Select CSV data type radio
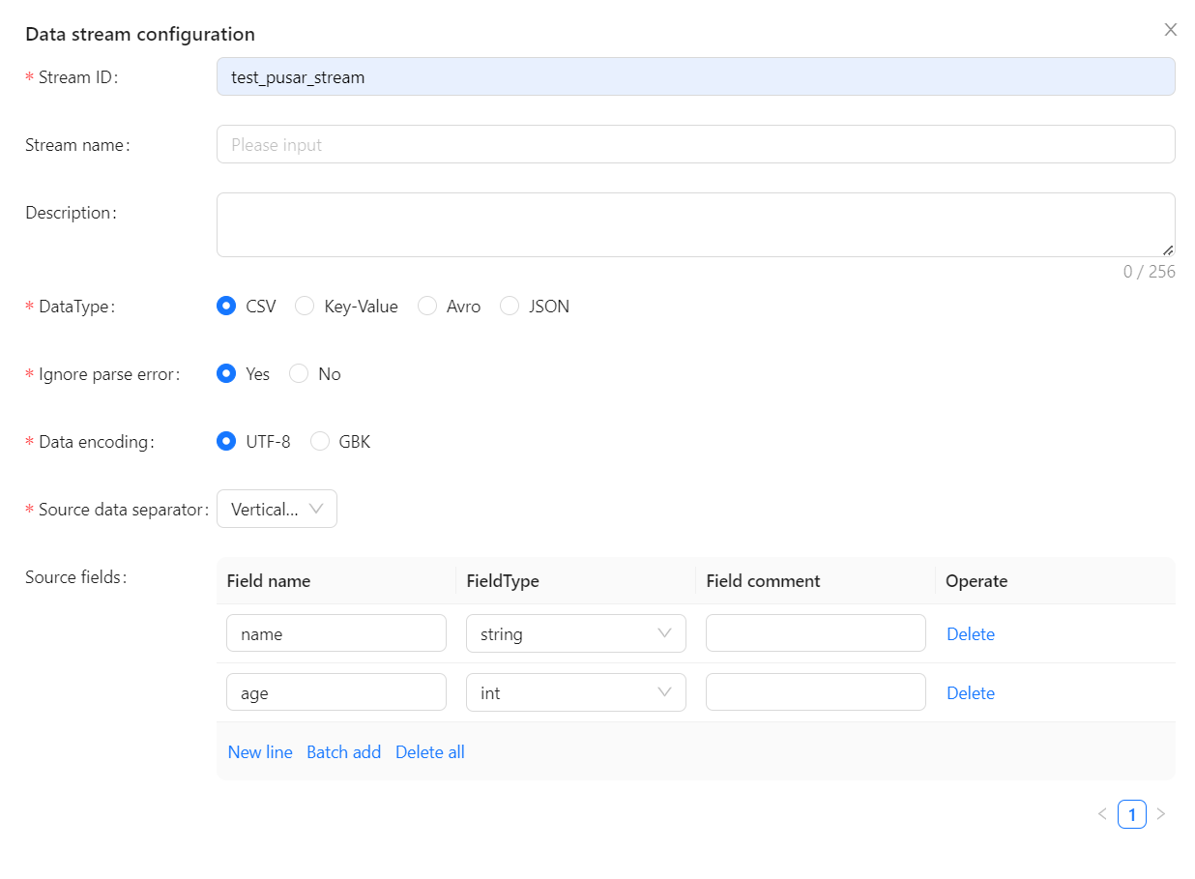Screen dimensions: 1195x879 tap(226, 307)
